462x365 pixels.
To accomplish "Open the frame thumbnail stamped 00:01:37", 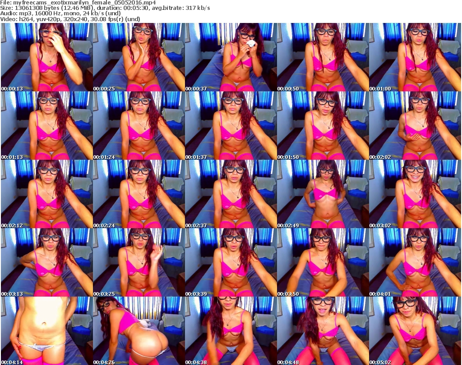I will [231, 126].
